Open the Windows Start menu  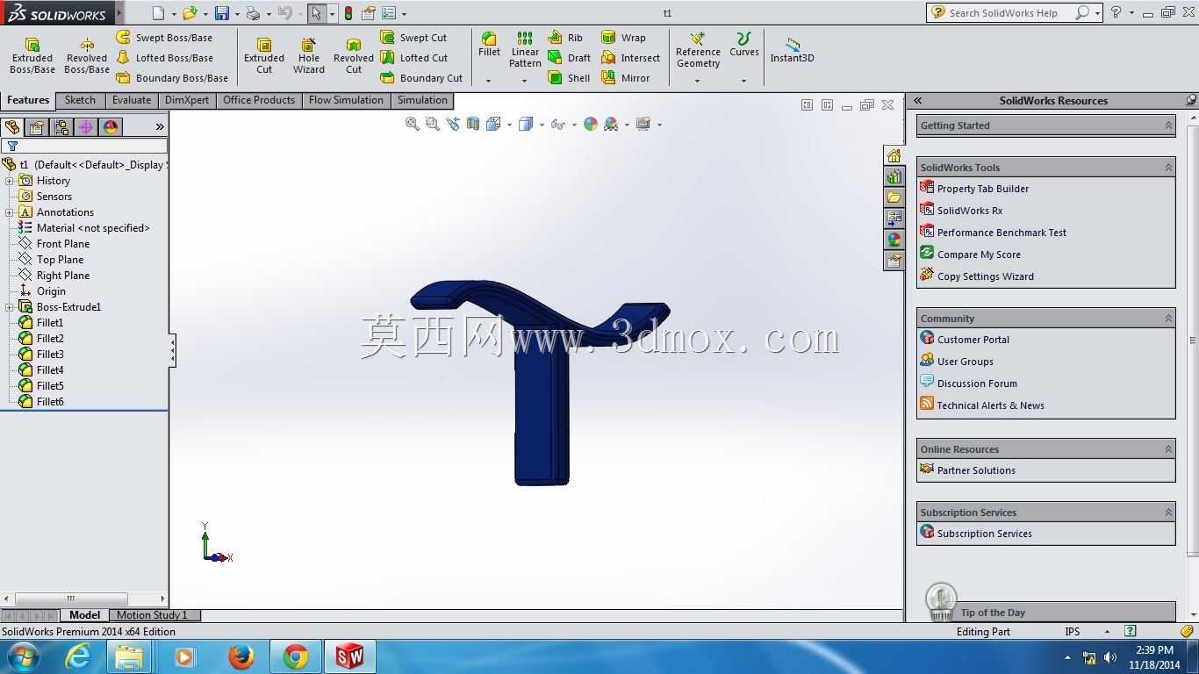tap(23, 656)
